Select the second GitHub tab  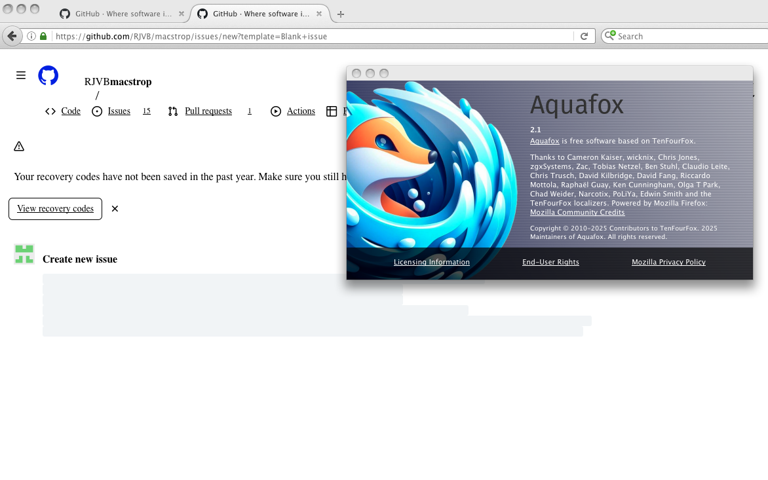point(259,14)
